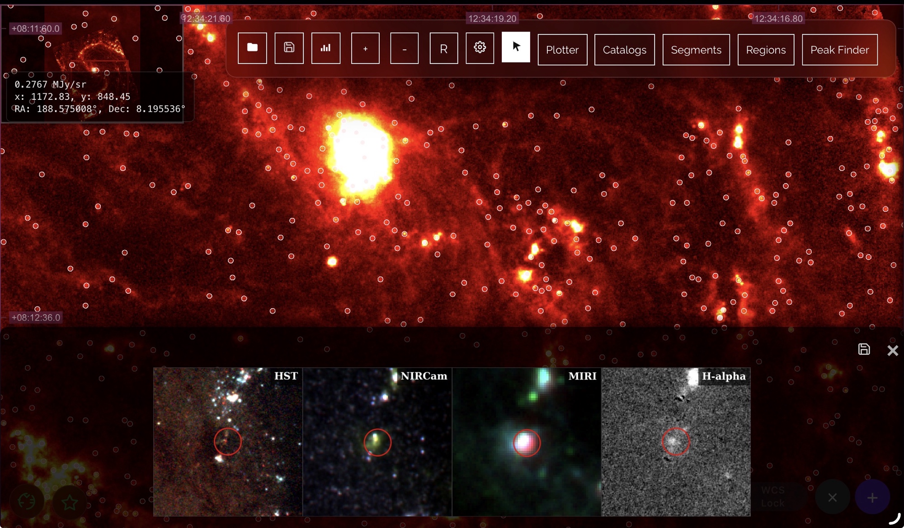Open settings via the gear icon
The width and height of the screenshot is (904, 528).
tap(480, 47)
